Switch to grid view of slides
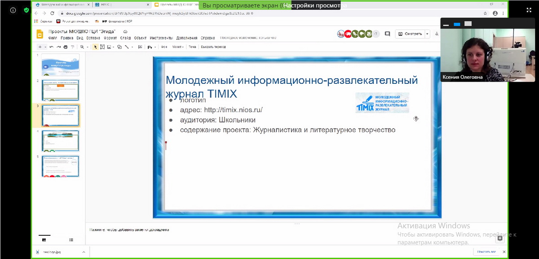The height and width of the screenshot is (259, 539). (71, 240)
